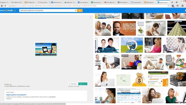Open the 'Поверь в себя' green field thumbnail
The height and width of the screenshot is (105, 186).
[132, 45]
